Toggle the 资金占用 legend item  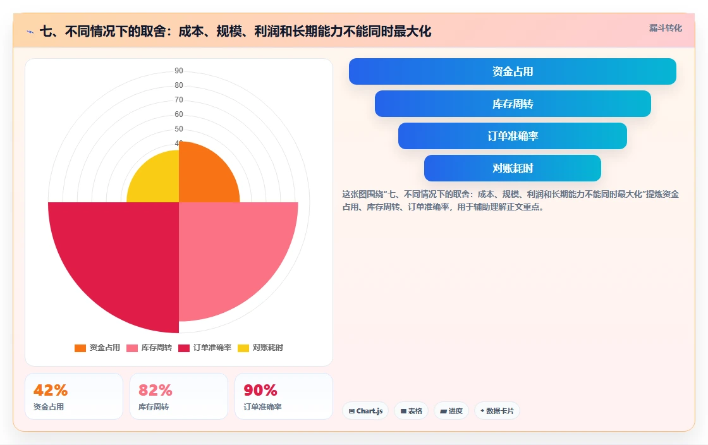[x=97, y=348]
